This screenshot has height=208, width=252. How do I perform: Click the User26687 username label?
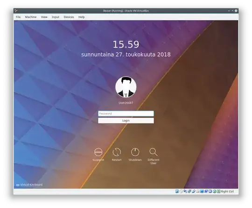click(x=126, y=103)
